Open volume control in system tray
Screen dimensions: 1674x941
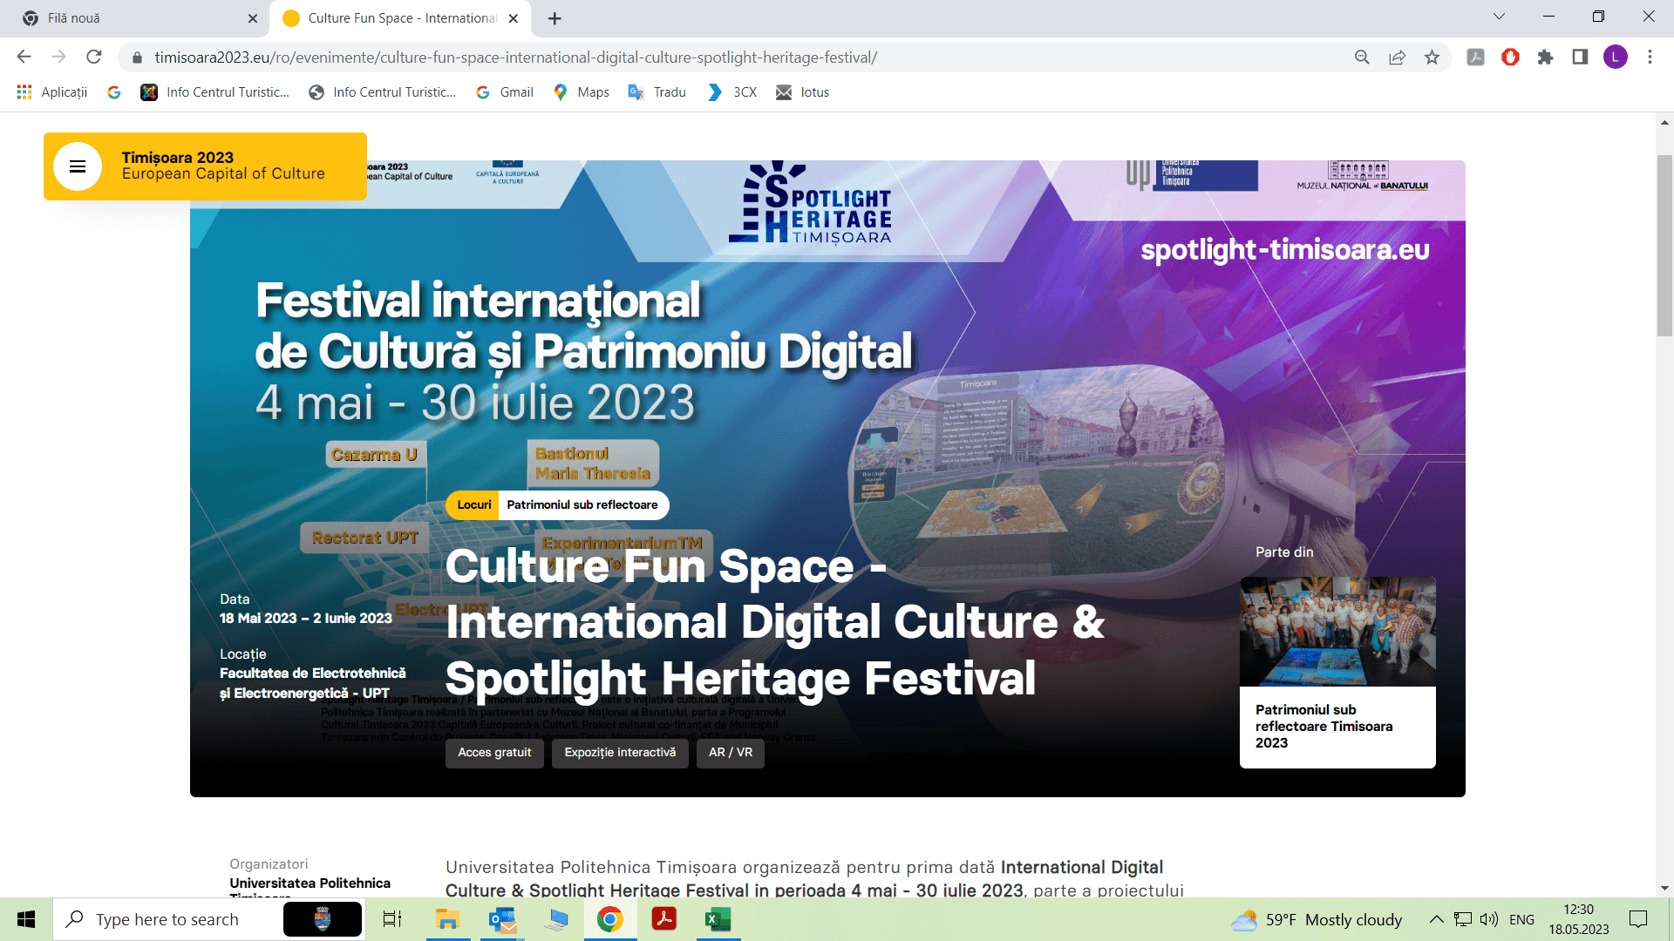pyautogui.click(x=1489, y=919)
